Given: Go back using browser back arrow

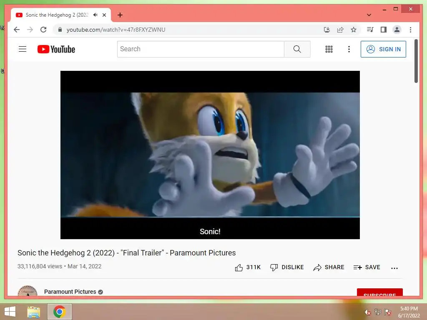Looking at the screenshot, I should click(17, 30).
